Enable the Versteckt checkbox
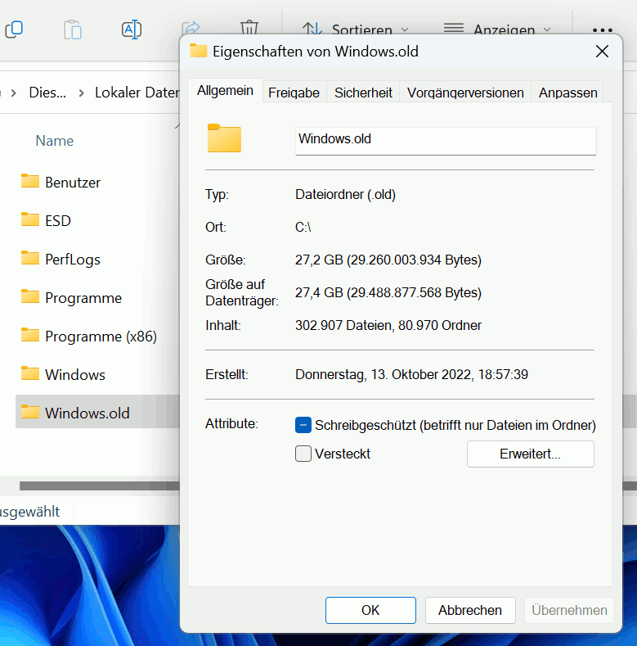This screenshot has height=646, width=637. (303, 454)
